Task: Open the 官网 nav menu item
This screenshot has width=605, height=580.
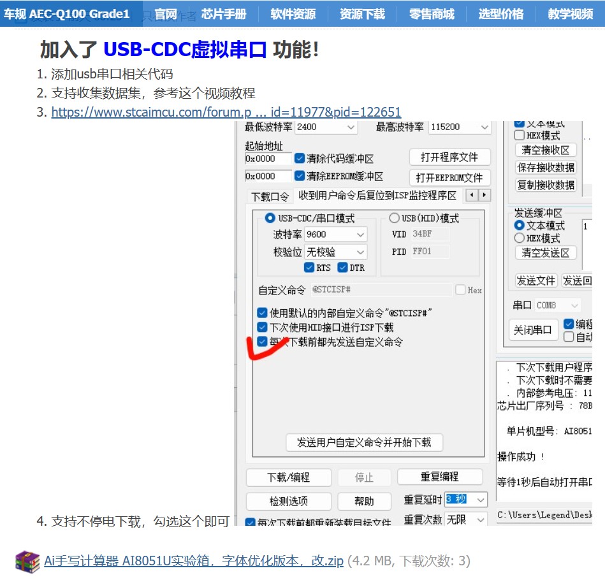Action: point(166,14)
